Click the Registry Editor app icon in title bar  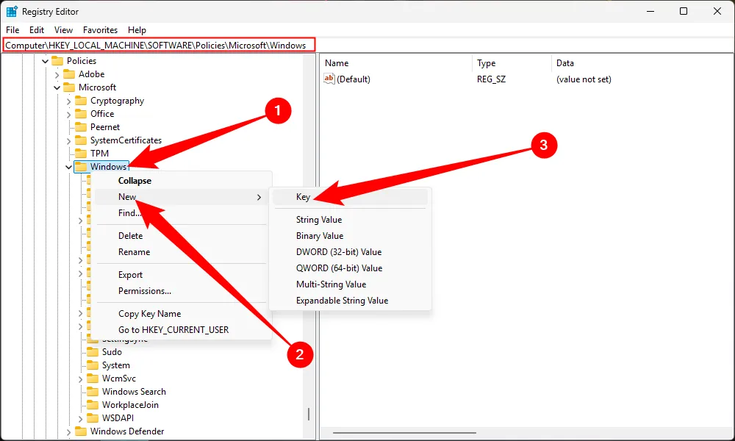pos(12,12)
